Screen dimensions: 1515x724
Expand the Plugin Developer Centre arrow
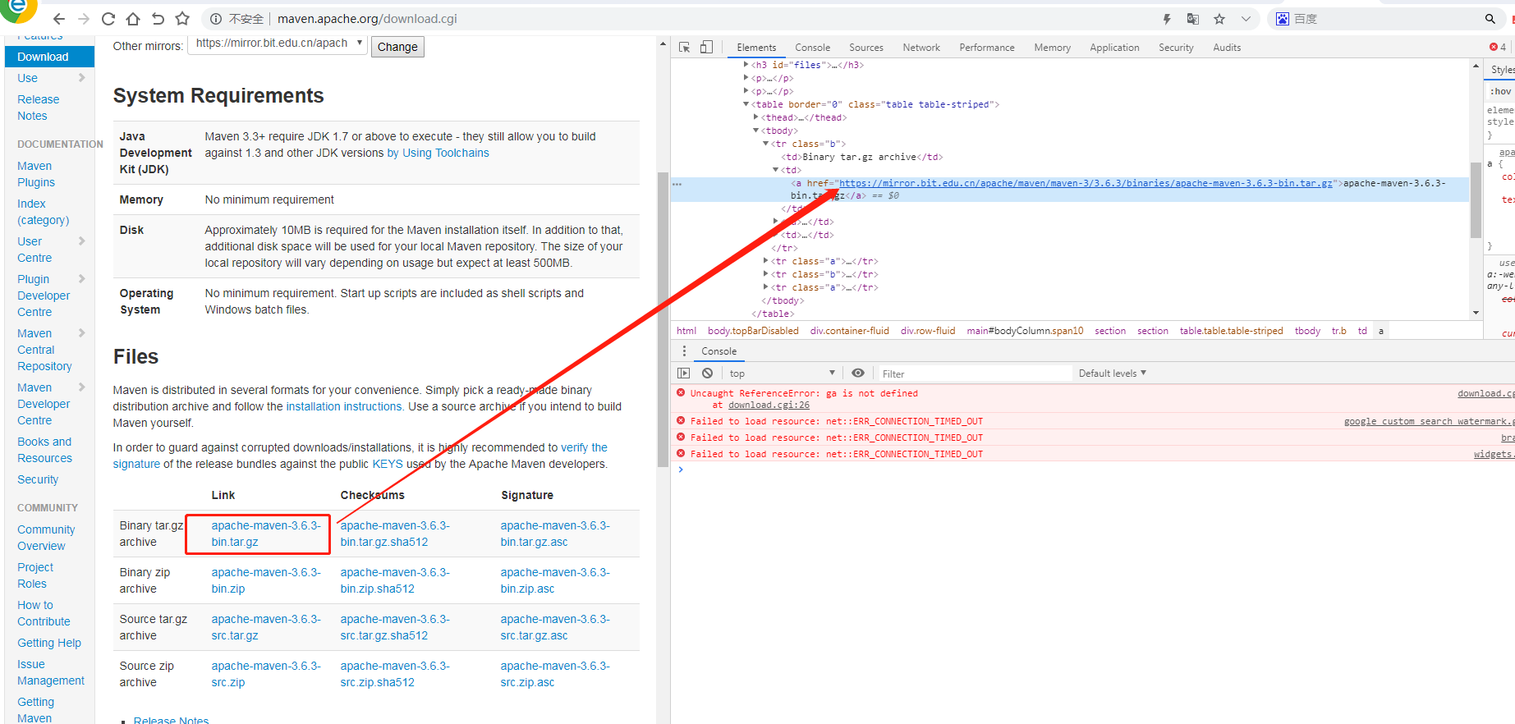[82, 279]
